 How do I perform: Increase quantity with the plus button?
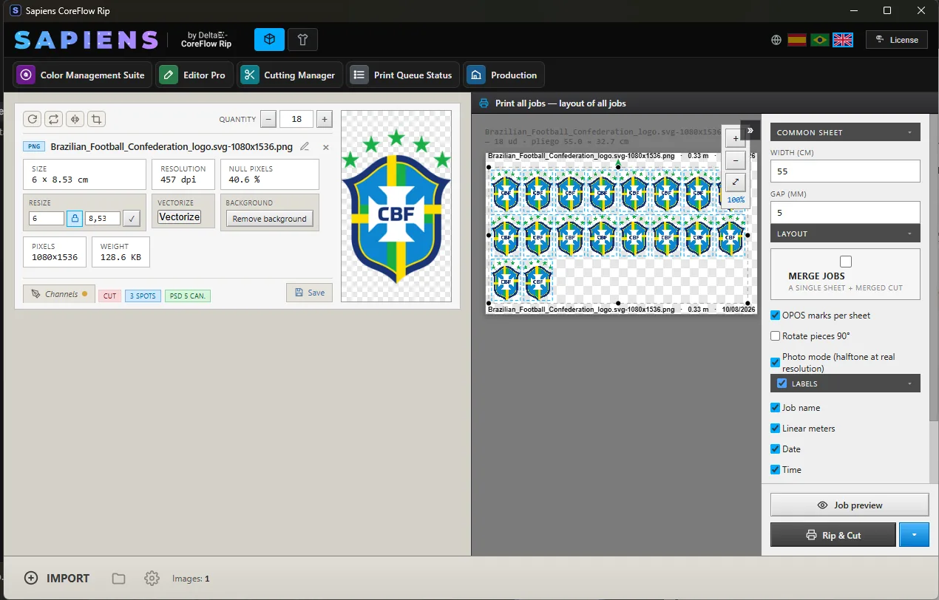325,119
